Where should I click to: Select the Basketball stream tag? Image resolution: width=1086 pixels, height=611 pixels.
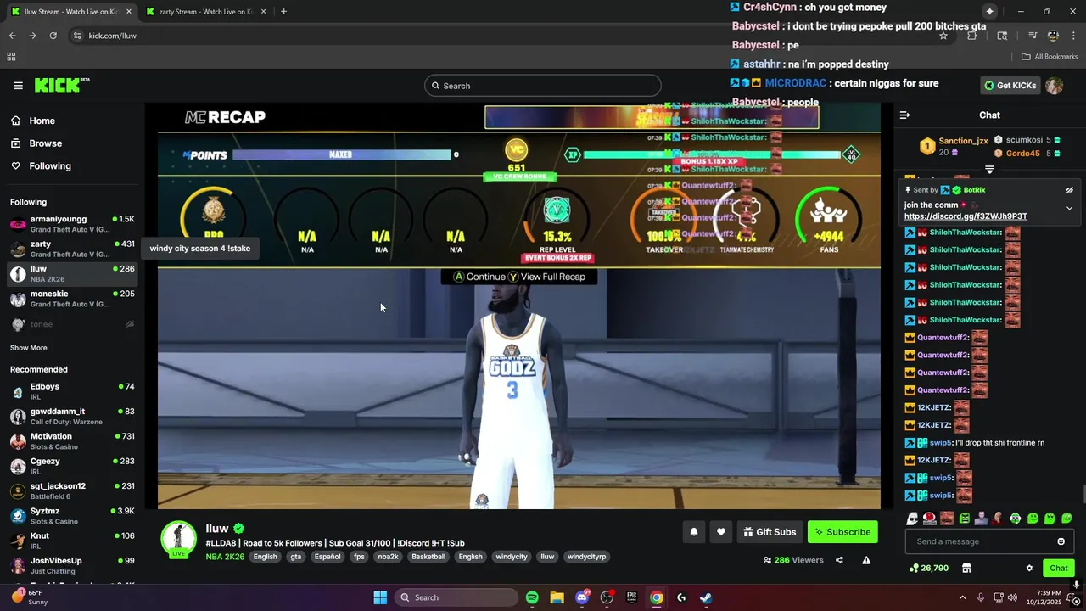[x=428, y=557]
